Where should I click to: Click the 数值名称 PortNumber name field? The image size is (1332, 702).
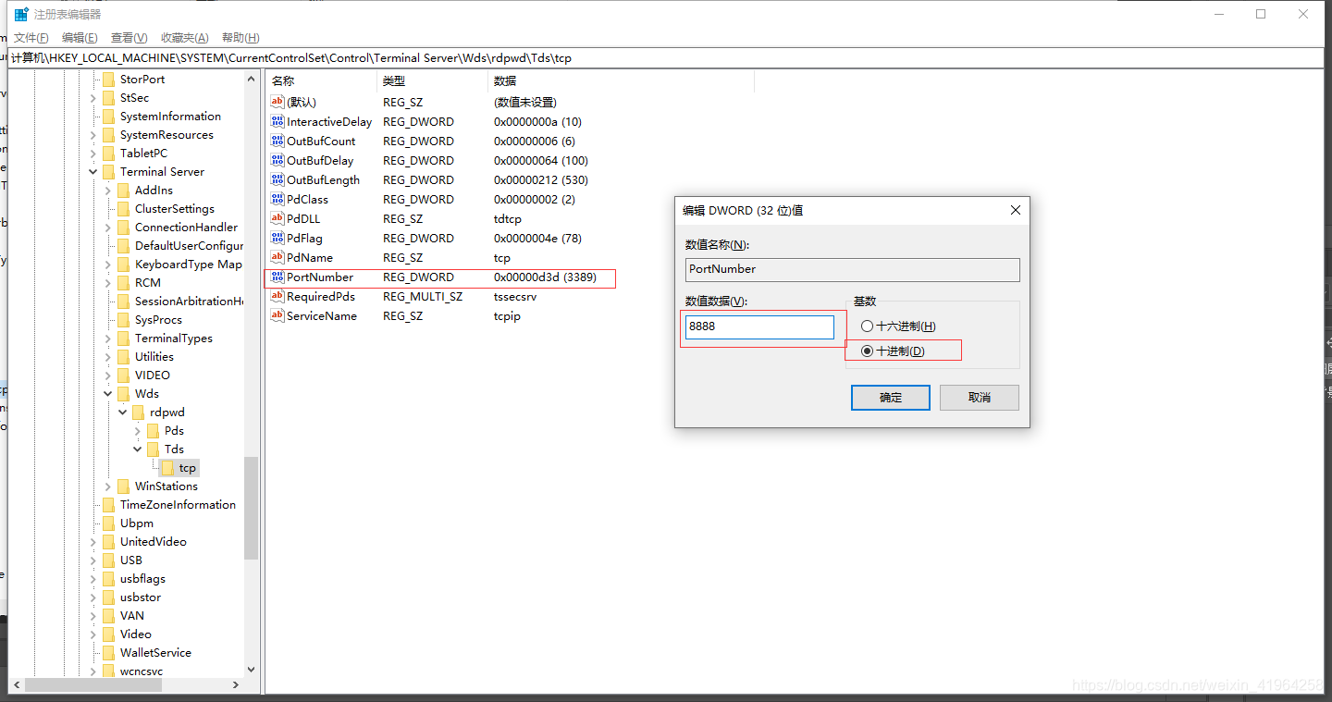pos(852,269)
